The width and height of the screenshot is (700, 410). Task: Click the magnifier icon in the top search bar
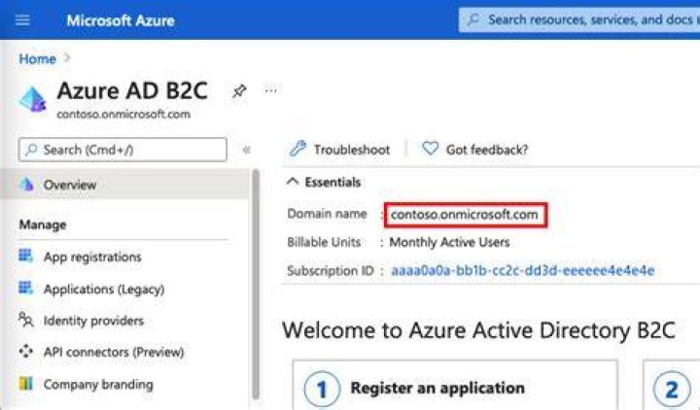coord(473,19)
